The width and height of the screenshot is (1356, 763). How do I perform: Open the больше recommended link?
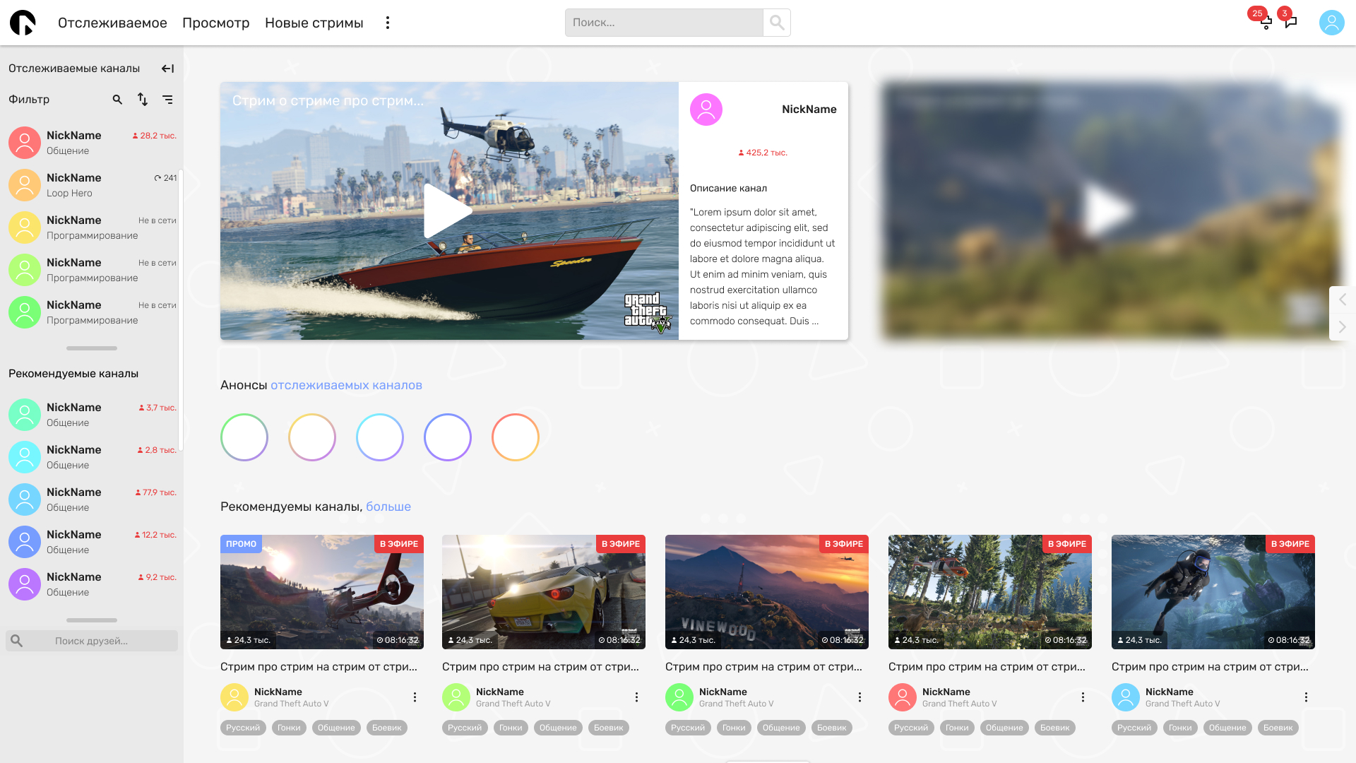coord(388,507)
